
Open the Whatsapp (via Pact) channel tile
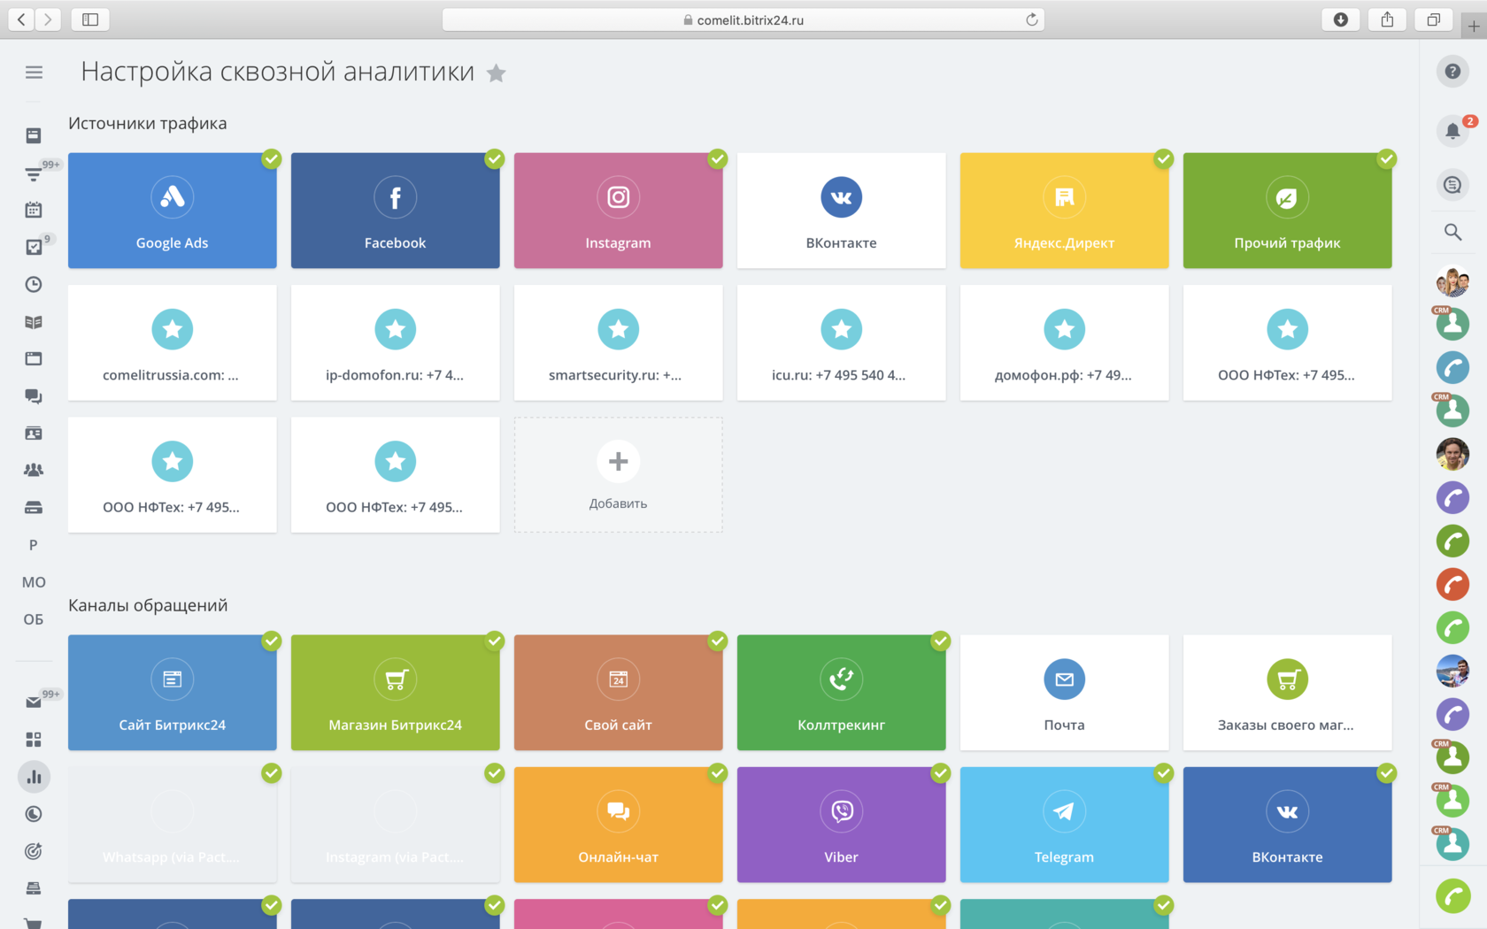172,825
